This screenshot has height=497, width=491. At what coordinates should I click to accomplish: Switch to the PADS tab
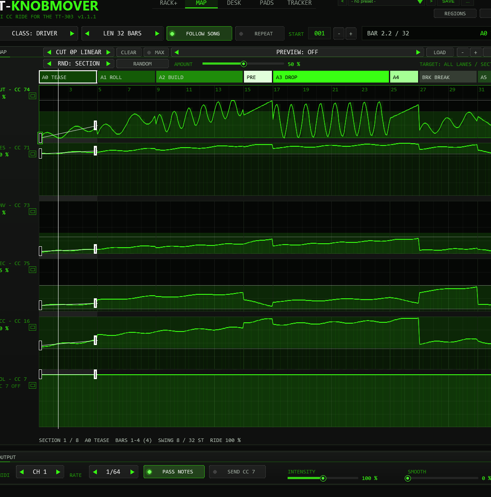267,3
